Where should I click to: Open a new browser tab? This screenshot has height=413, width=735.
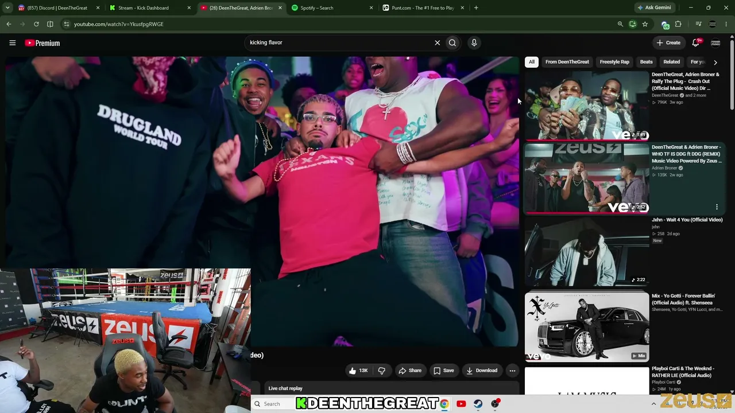[x=476, y=8]
